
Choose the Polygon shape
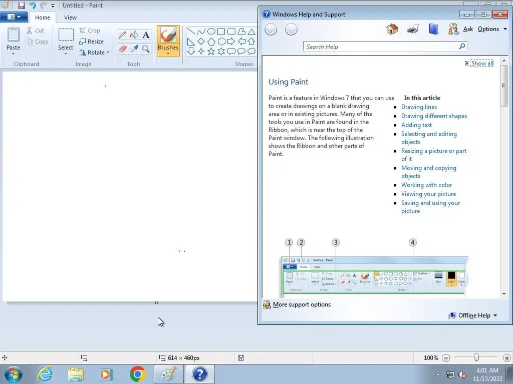[x=241, y=31]
